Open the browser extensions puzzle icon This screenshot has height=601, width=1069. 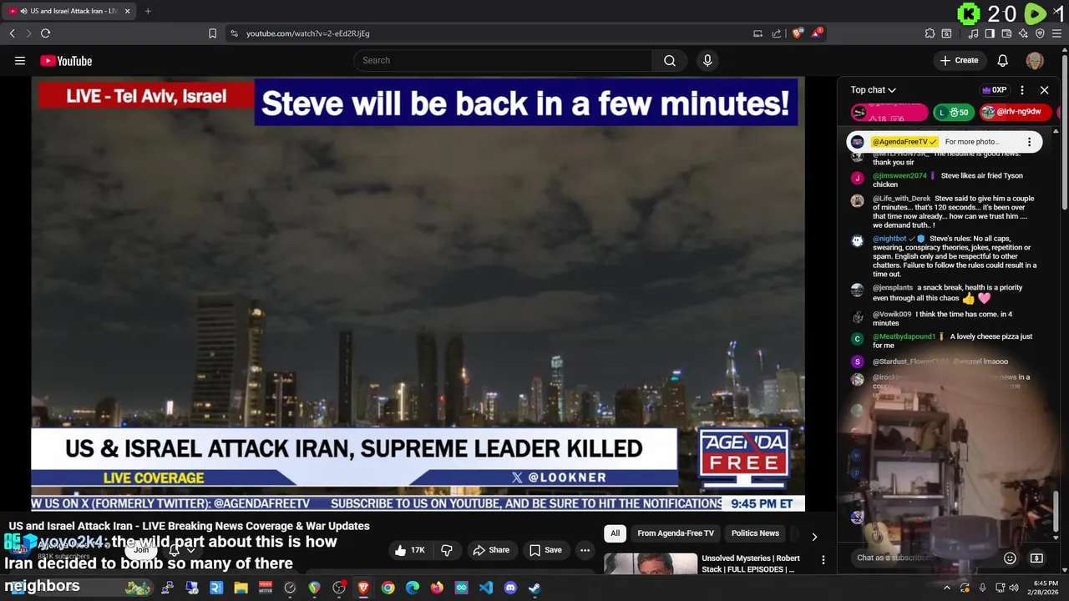pos(930,33)
